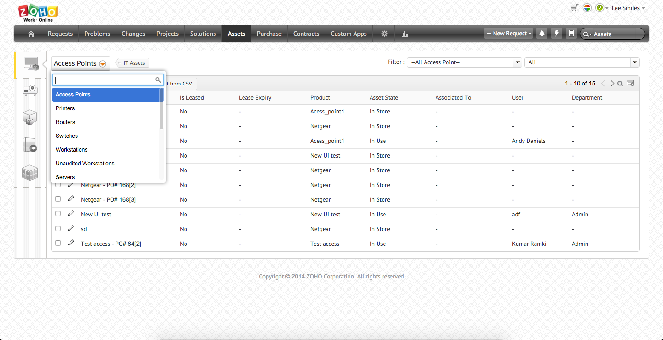Click the asset type search field

(105, 80)
